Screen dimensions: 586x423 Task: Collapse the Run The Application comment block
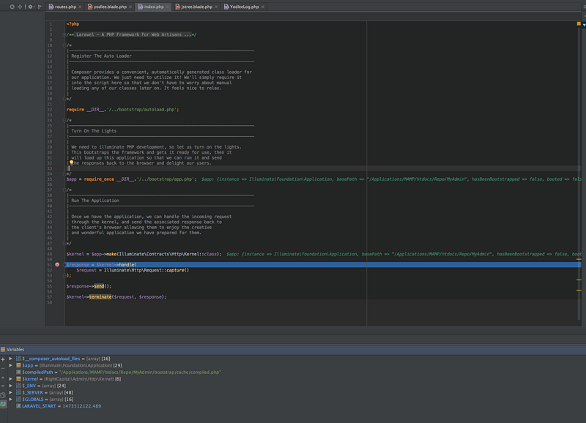tap(64, 190)
